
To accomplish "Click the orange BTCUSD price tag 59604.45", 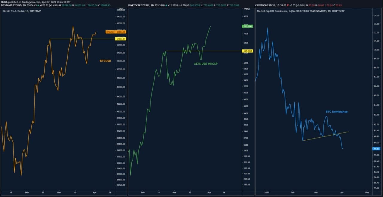I will [x=116, y=32].
